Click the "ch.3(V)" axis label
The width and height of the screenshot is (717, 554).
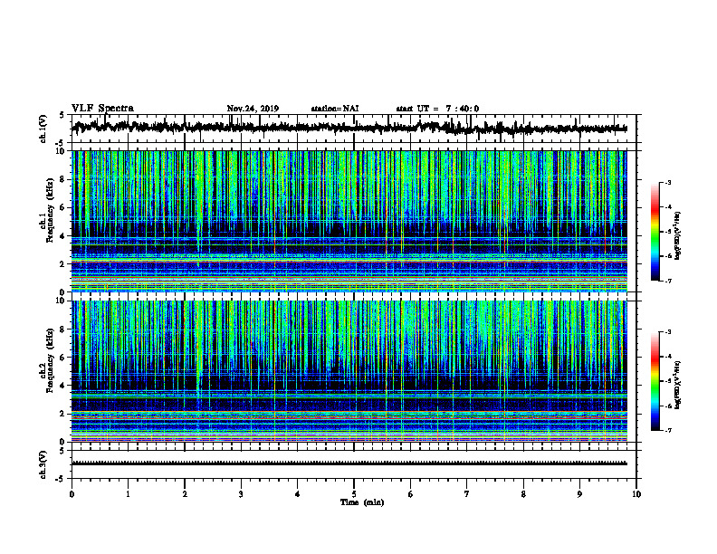tap(43, 464)
